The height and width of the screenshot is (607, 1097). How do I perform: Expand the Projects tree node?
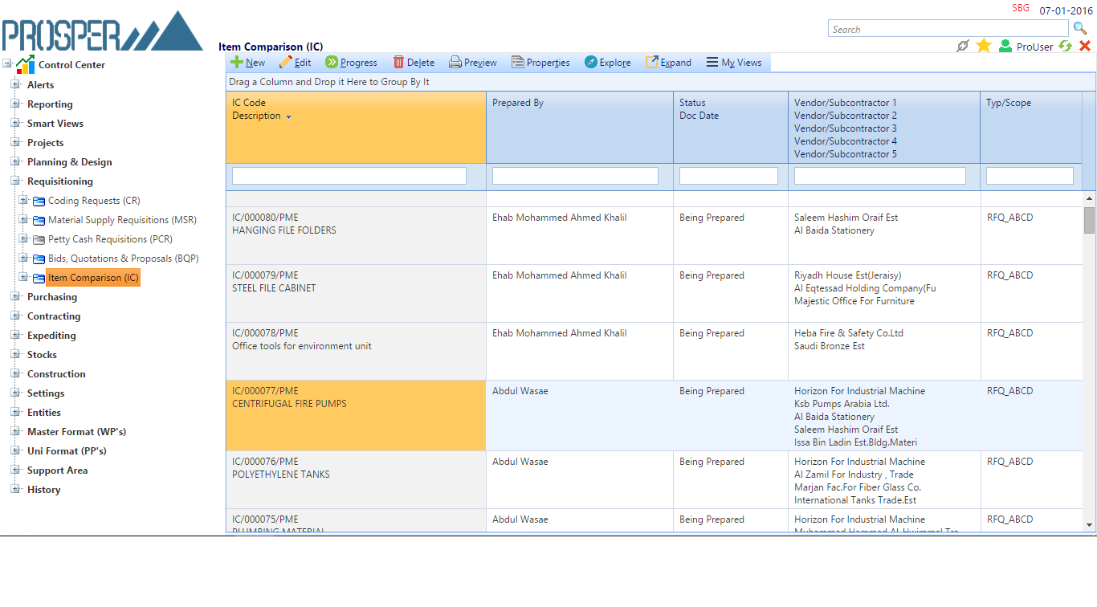[15, 142]
